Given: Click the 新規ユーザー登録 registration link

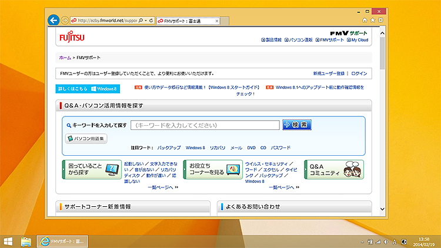Looking at the screenshot, I should point(329,73).
